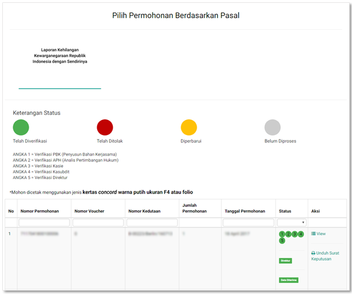
Task: Click the Tanggal Permohonan filter box
Action: click(x=248, y=222)
